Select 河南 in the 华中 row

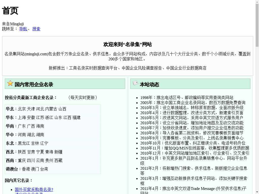22,135
